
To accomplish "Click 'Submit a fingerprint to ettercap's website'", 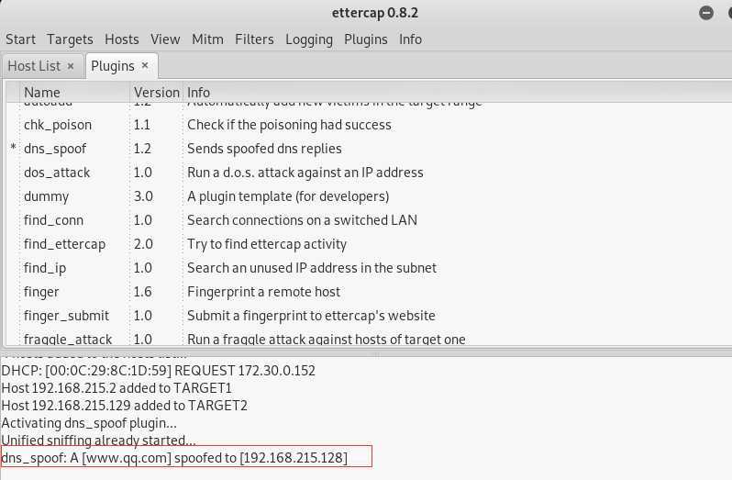I will pyautogui.click(x=311, y=315).
